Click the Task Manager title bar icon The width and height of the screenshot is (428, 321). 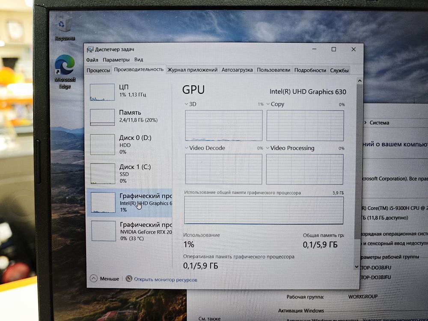90,49
